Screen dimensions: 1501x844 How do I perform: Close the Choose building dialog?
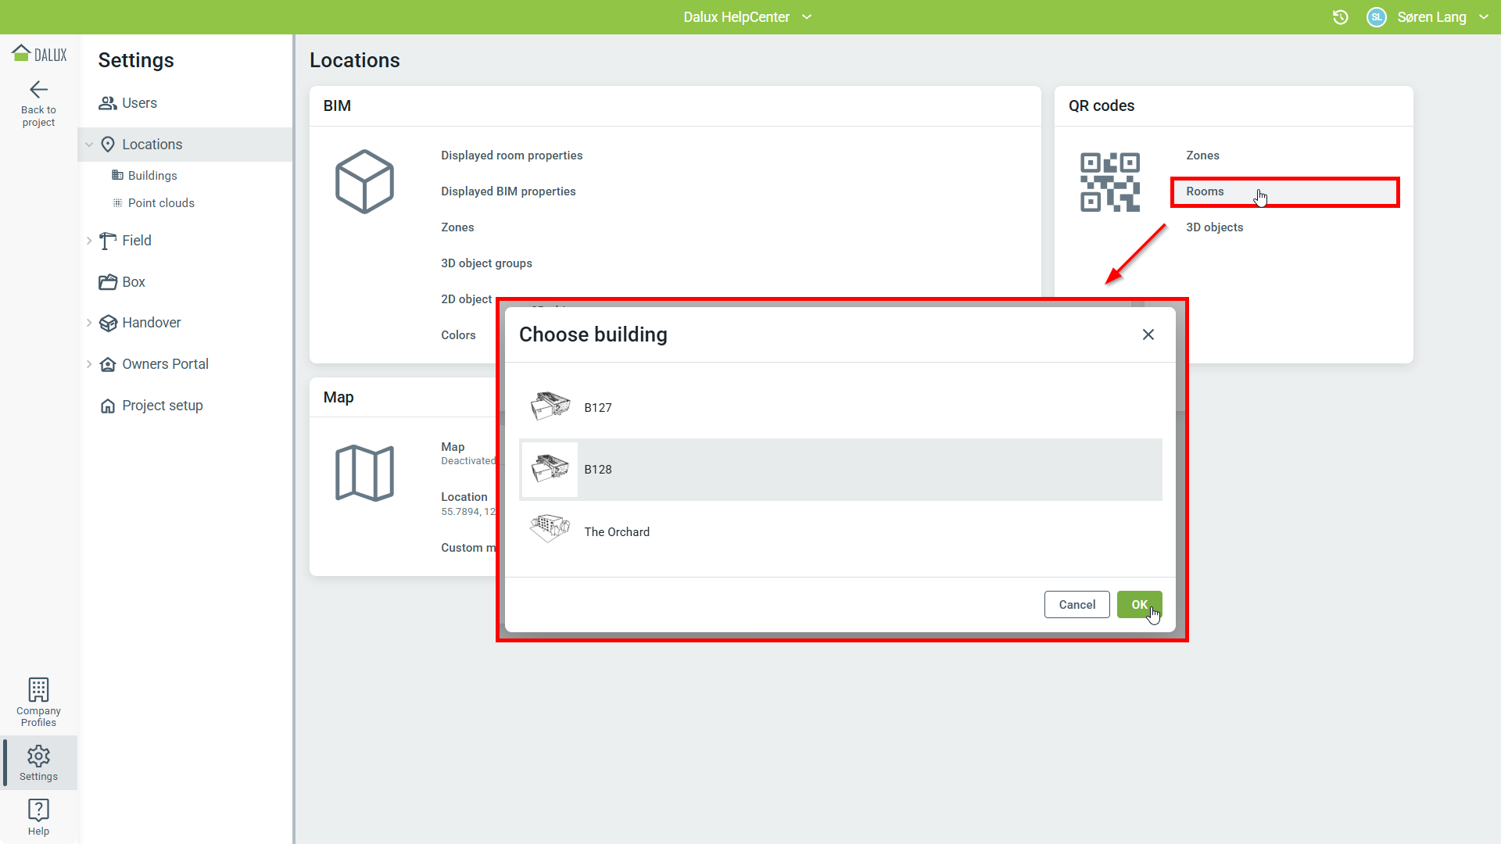click(1148, 334)
